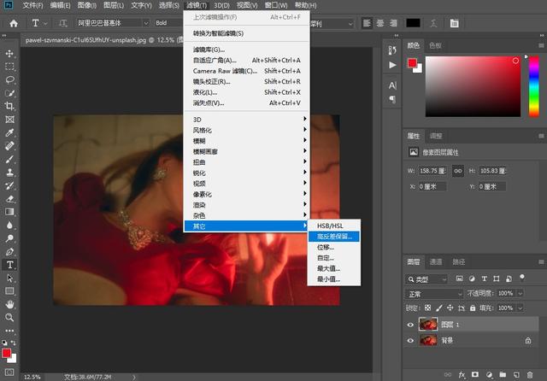Select the Hand tool
This screenshot has width=547, height=381.
pyautogui.click(x=9, y=304)
